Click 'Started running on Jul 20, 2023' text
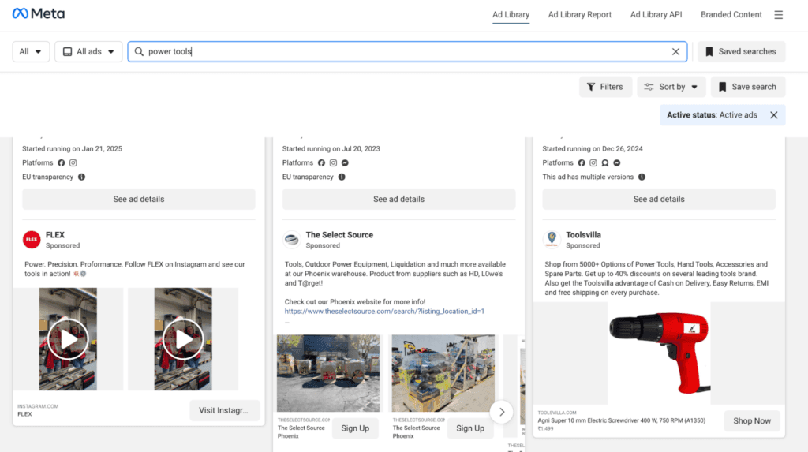This screenshot has width=808, height=452. tap(331, 148)
